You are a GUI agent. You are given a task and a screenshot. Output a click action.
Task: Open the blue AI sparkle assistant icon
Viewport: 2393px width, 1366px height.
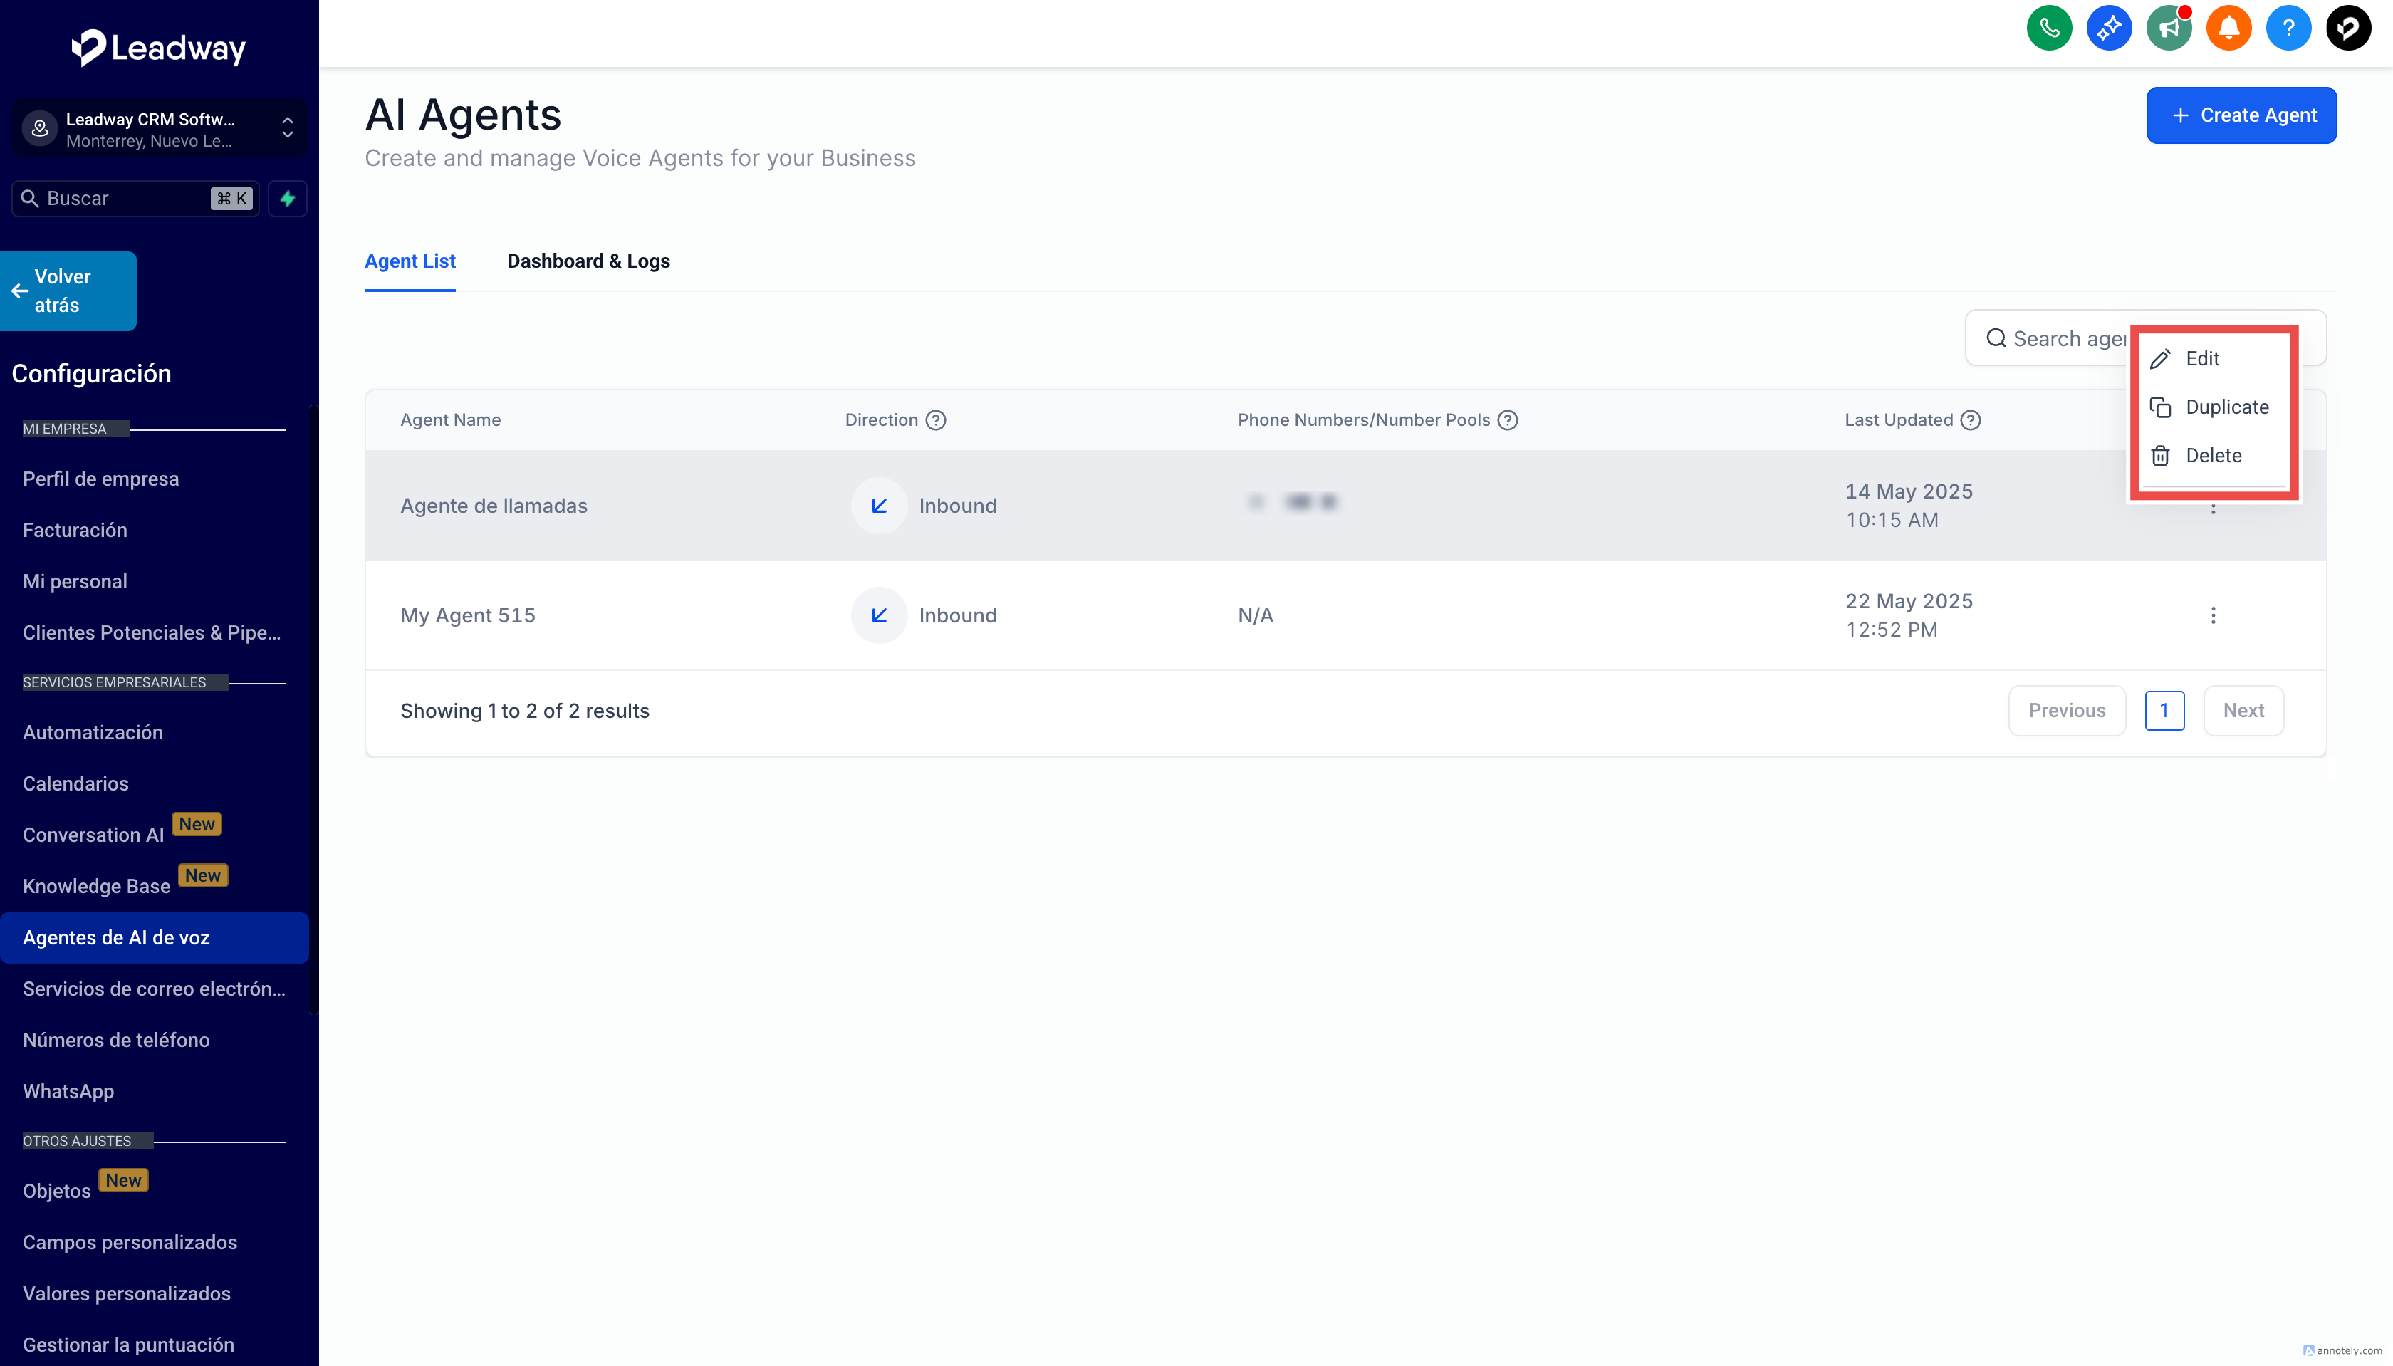2109,28
